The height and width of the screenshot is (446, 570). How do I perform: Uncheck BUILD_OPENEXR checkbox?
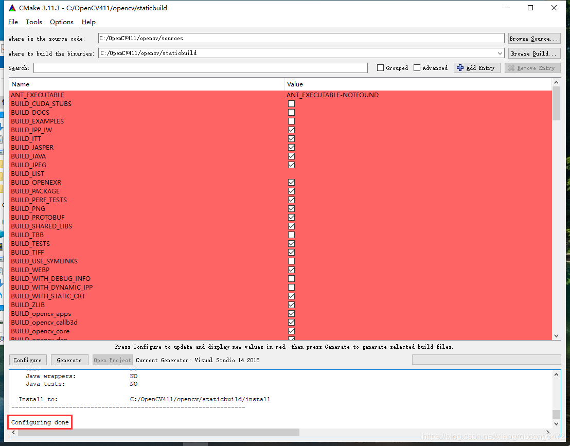click(291, 182)
